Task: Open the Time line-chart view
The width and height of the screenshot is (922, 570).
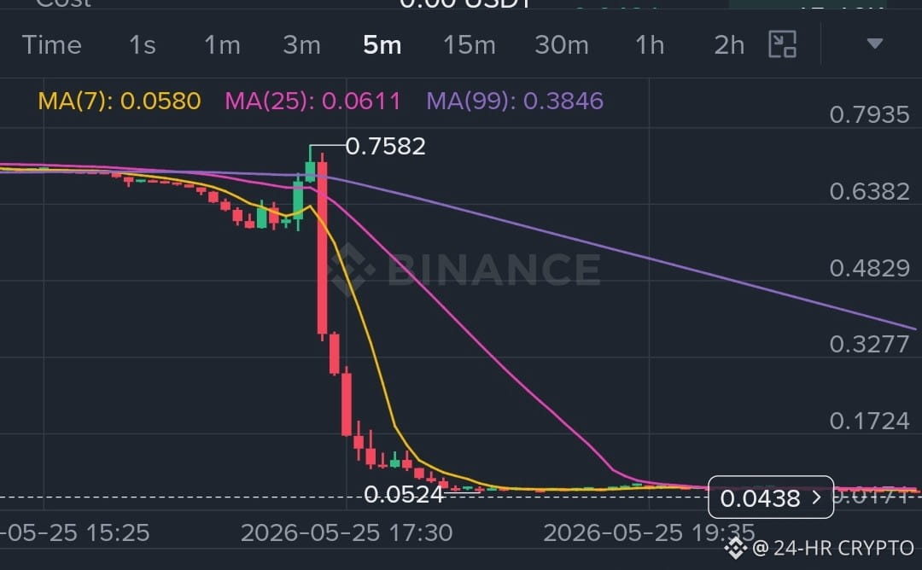Action: (x=52, y=45)
